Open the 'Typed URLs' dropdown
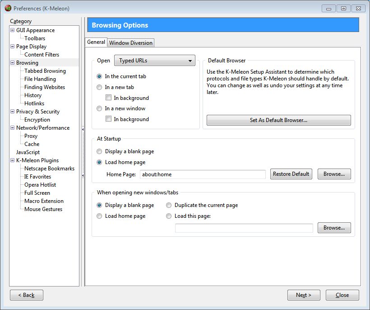This screenshot has width=370, height=310. pyautogui.click(x=155, y=61)
